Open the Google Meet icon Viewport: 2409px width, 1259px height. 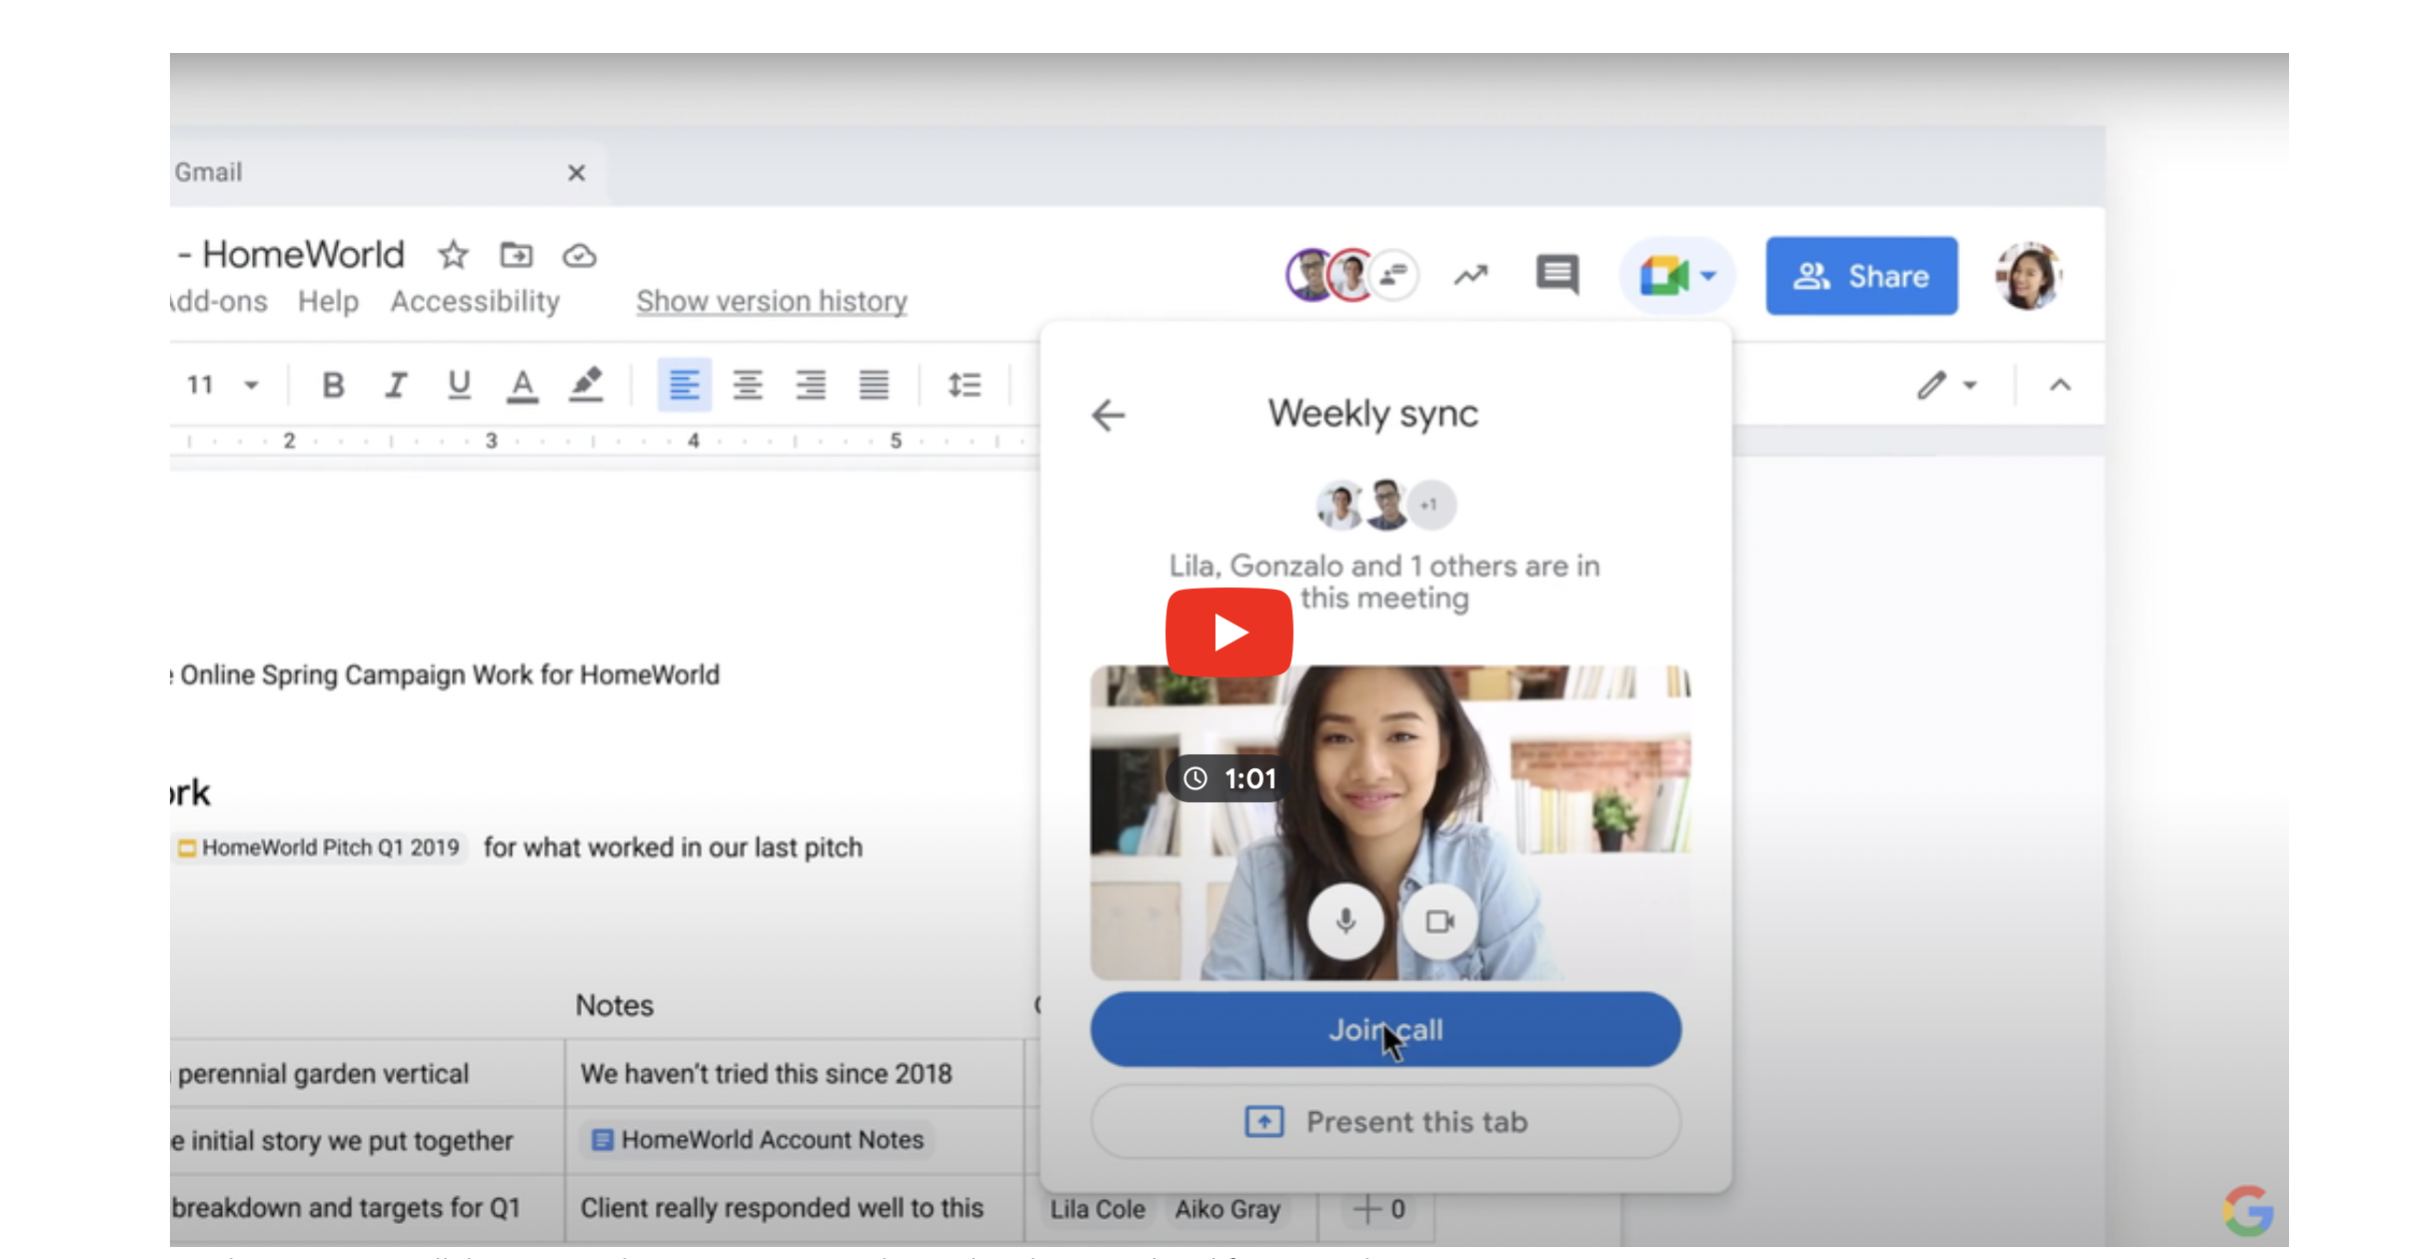coord(1664,276)
